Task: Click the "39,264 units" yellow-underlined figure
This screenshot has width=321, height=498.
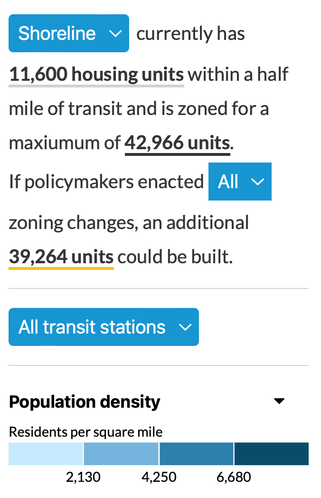Action: [61, 257]
